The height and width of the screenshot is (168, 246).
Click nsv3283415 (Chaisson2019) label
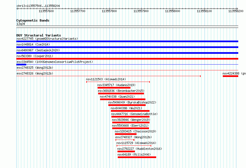(135, 131)
